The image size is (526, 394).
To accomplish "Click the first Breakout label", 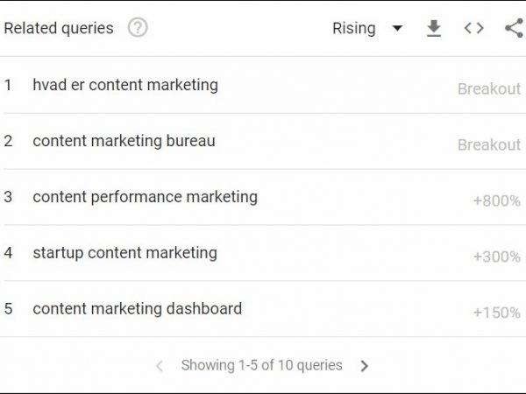I will [488, 88].
